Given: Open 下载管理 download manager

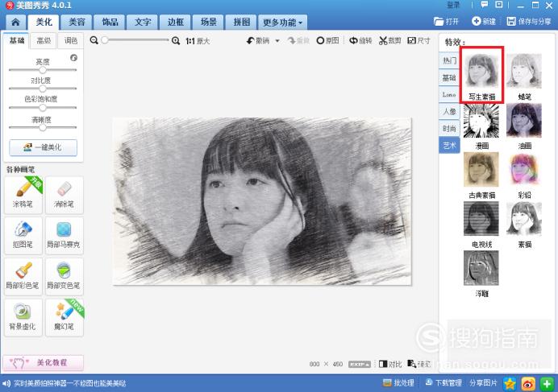Looking at the screenshot, I should tap(443, 383).
